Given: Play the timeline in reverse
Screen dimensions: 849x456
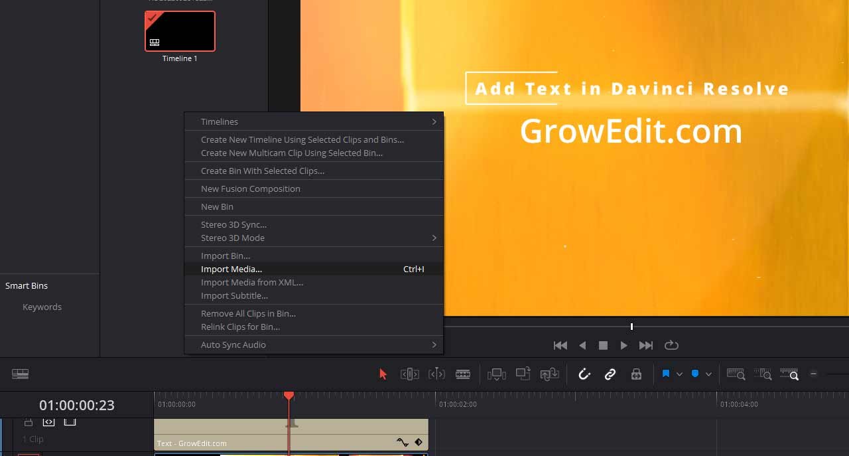Looking at the screenshot, I should point(582,345).
